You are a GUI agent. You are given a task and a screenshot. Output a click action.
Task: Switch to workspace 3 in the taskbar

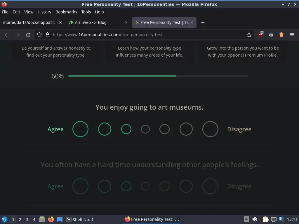[x=27, y=220]
